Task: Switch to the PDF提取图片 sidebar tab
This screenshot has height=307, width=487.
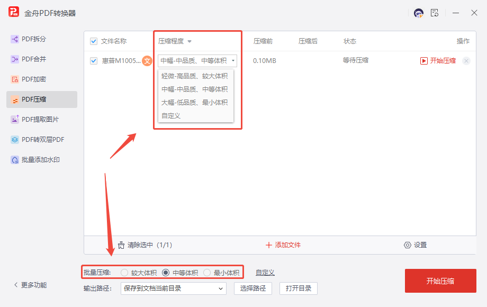Action: pyautogui.click(x=42, y=120)
